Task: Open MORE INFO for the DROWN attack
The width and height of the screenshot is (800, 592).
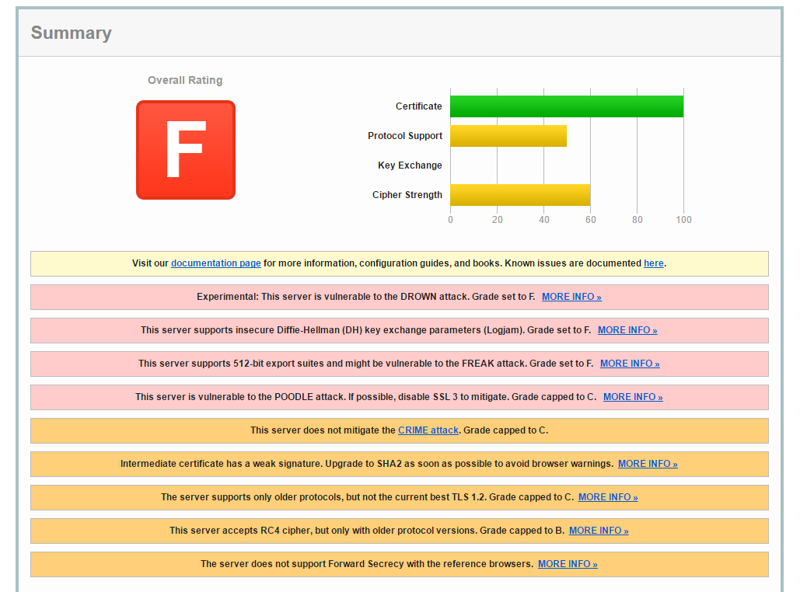Action: (x=571, y=297)
